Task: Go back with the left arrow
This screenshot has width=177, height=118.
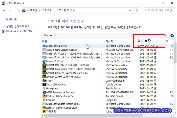Action: click(4, 10)
